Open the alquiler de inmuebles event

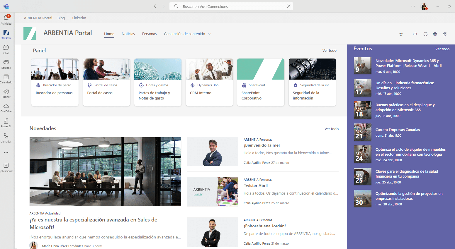click(410, 152)
